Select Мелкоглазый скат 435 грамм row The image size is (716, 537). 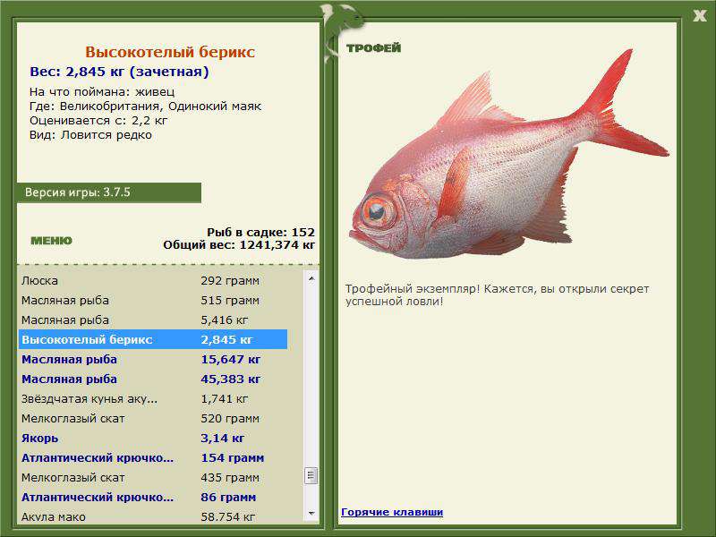153,478
